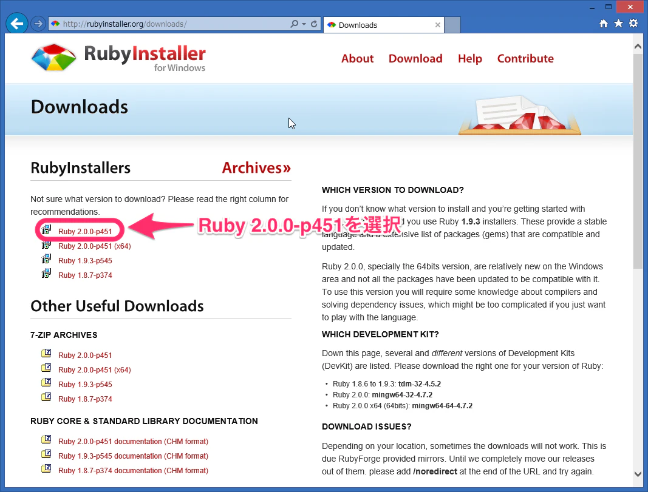Refresh the page using the reload icon
Screen dimensions: 648x492
(x=314, y=24)
